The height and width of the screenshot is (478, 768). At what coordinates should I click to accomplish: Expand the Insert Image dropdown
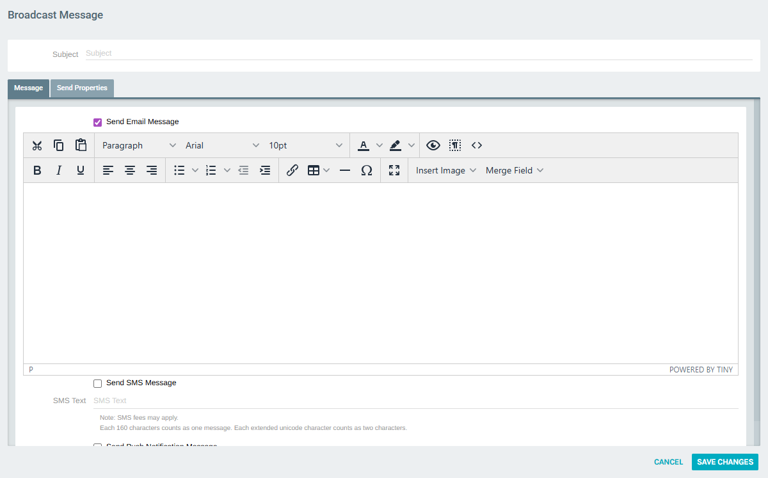(445, 170)
